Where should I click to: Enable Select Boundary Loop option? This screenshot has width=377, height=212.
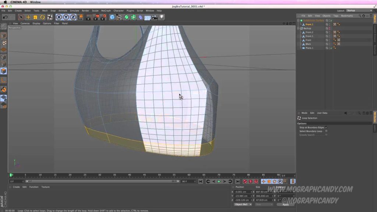327,131
